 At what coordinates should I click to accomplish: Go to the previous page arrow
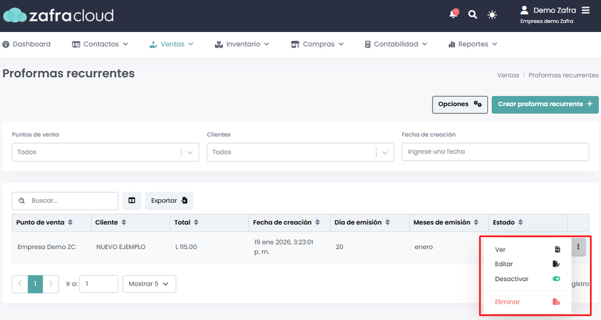pos(20,284)
